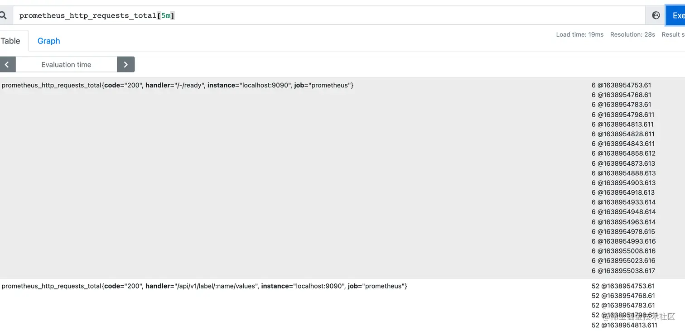Image resolution: width=685 pixels, height=331 pixels.
Task: Click the Execute button
Action: tap(675, 15)
